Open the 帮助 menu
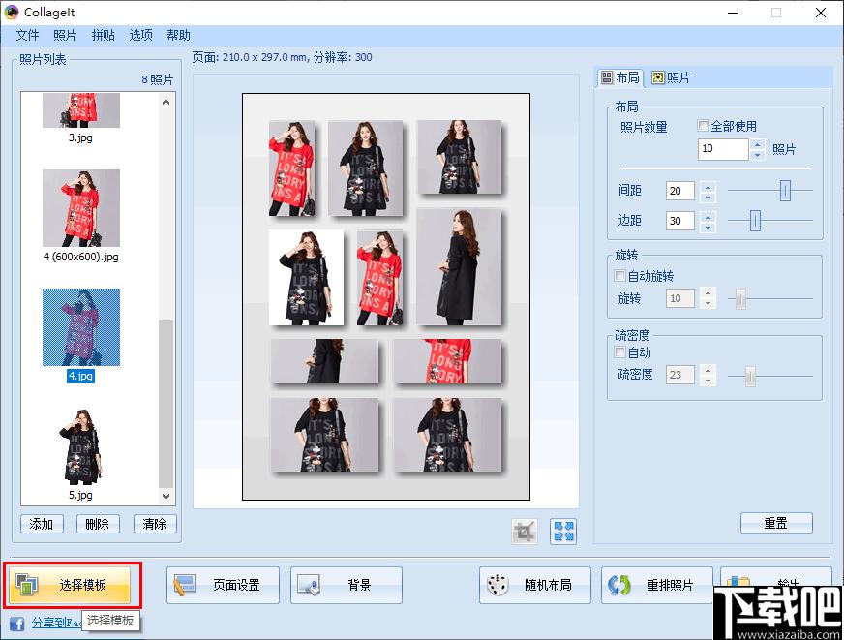 [179, 36]
